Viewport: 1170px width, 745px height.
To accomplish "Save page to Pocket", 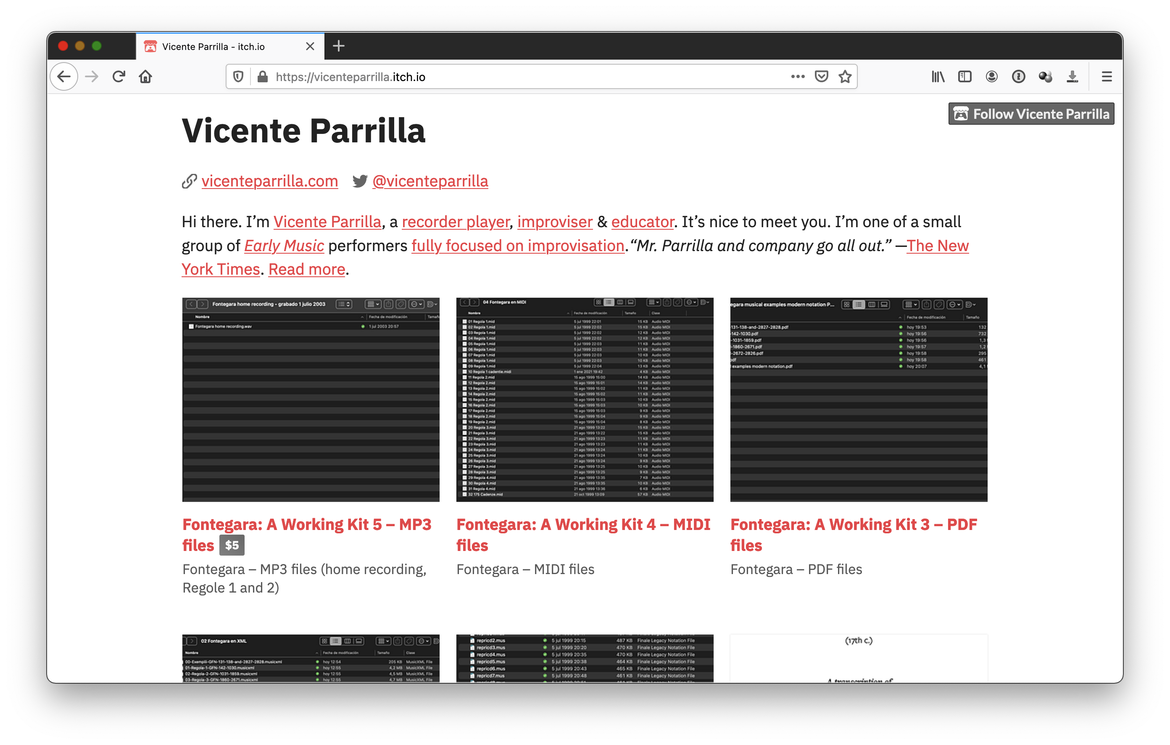I will click(821, 77).
